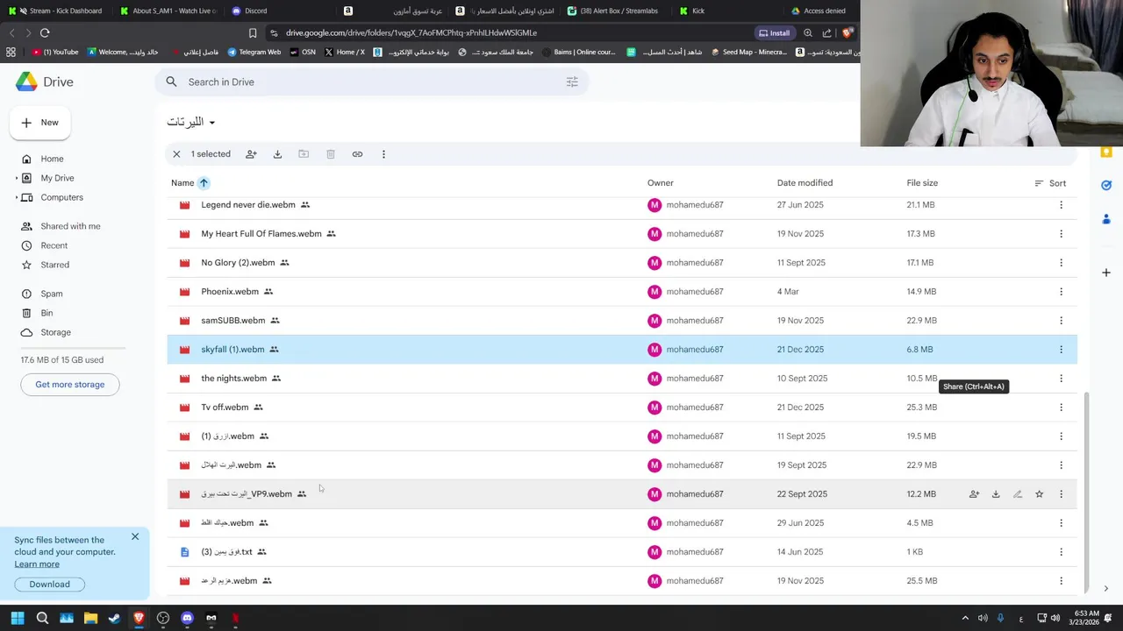Click Search in Drive field
1123x631 pixels.
click(x=372, y=82)
